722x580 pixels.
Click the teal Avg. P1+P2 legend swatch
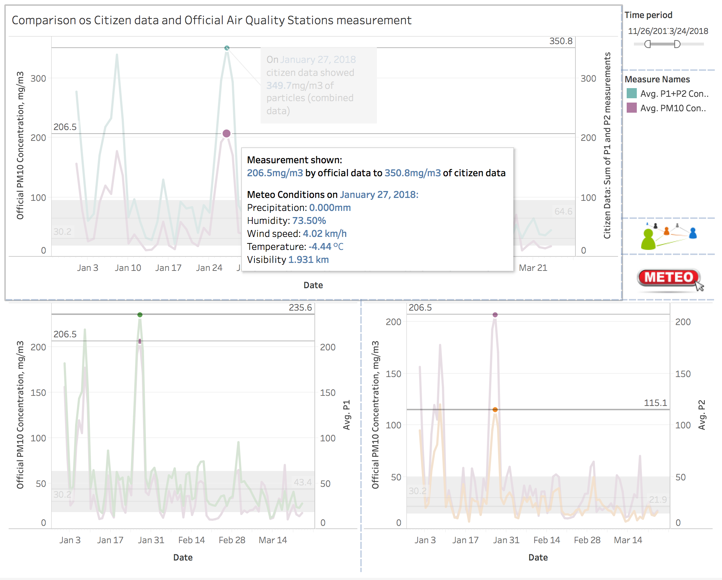point(632,94)
